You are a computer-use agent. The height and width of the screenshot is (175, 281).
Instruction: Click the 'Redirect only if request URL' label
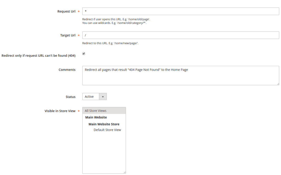[x=38, y=55]
